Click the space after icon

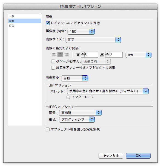click(102, 55)
